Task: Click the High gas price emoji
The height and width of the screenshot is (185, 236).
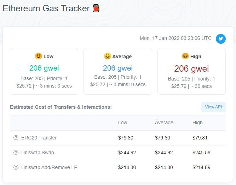Action: [185, 56]
